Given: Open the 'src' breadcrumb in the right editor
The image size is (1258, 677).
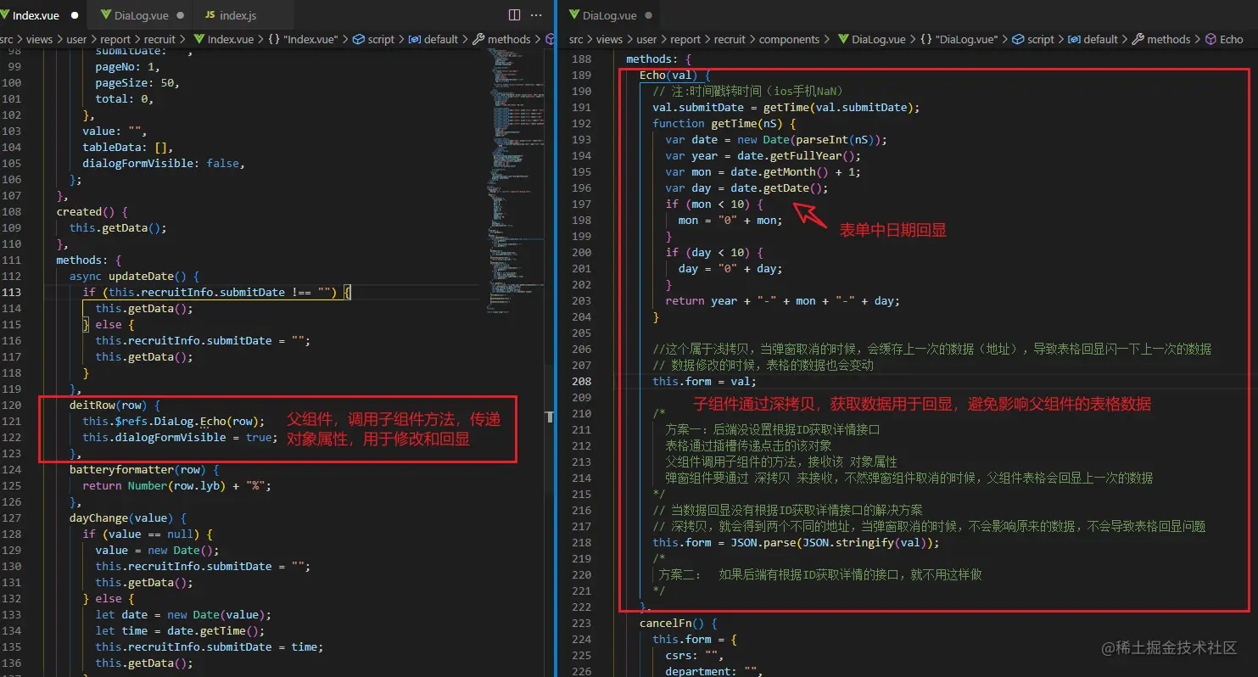Looking at the screenshot, I should [576, 39].
